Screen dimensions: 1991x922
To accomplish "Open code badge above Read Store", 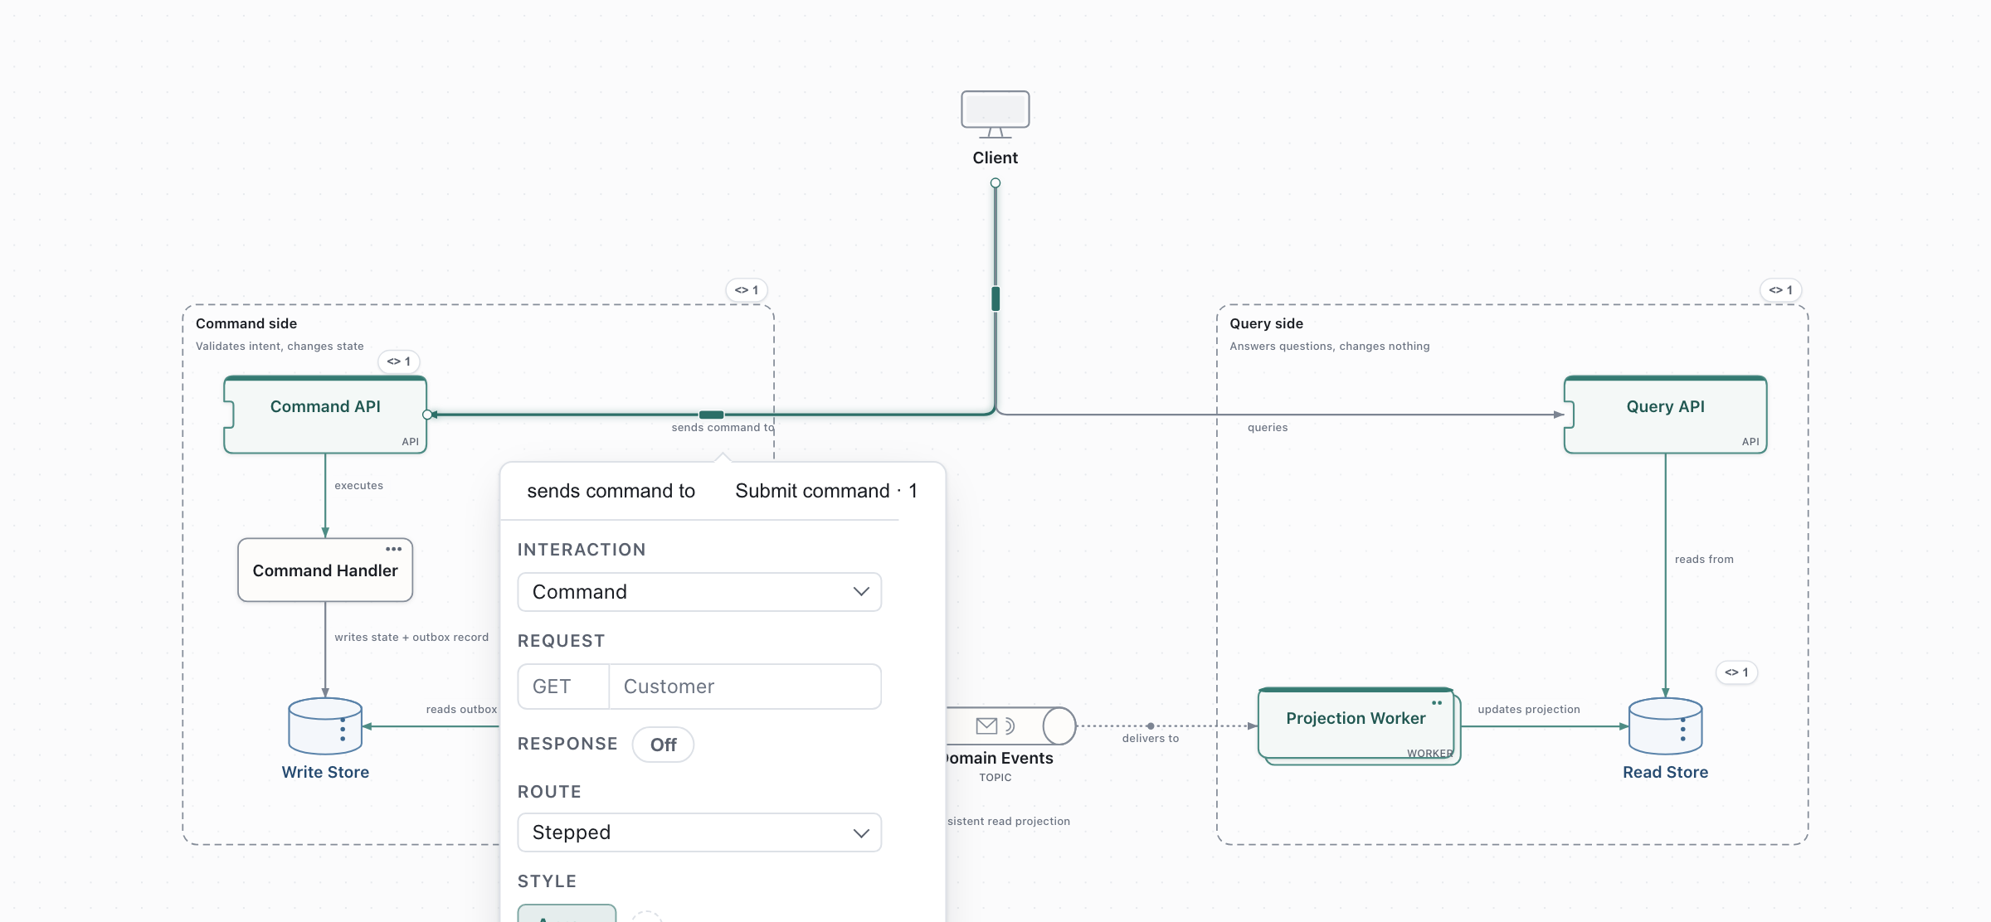I will point(1736,672).
